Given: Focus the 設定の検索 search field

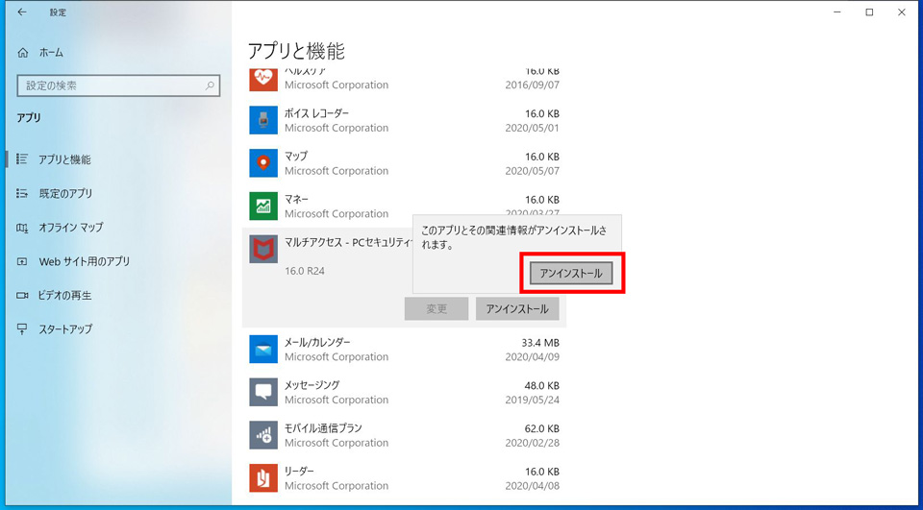Looking at the screenshot, I should pyautogui.click(x=118, y=85).
